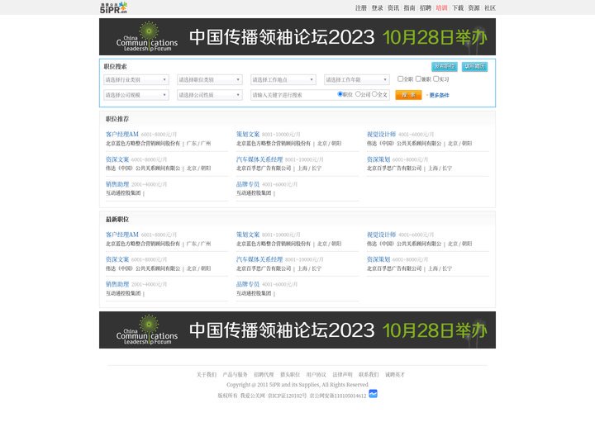Screen dimensions: 595x446
Task: Open the 请选择公司规模 dropdown
Action: click(x=136, y=95)
